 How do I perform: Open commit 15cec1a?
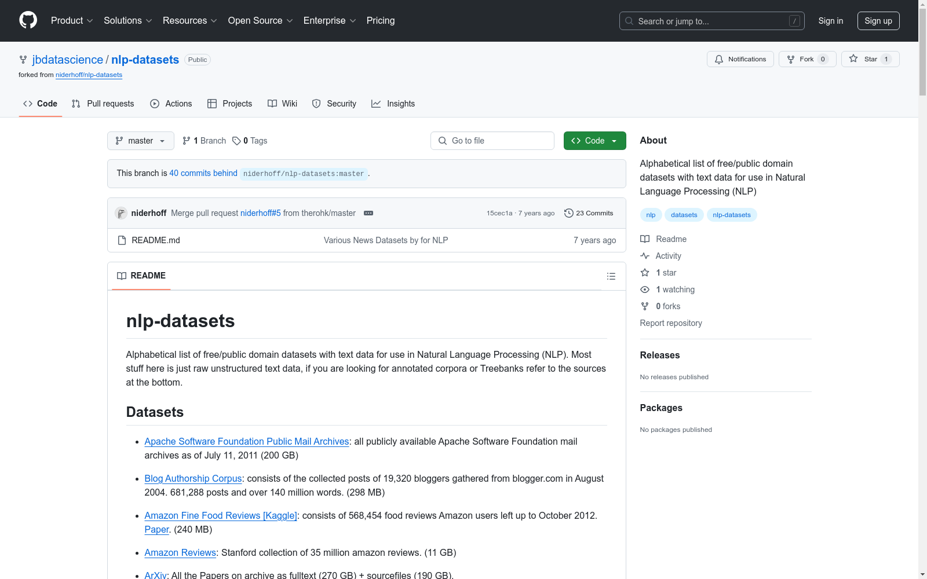pyautogui.click(x=499, y=213)
